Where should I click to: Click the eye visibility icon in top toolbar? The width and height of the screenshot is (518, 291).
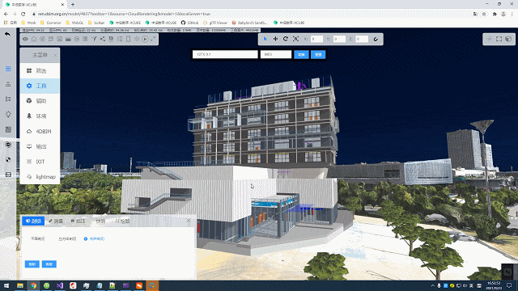(25, 39)
